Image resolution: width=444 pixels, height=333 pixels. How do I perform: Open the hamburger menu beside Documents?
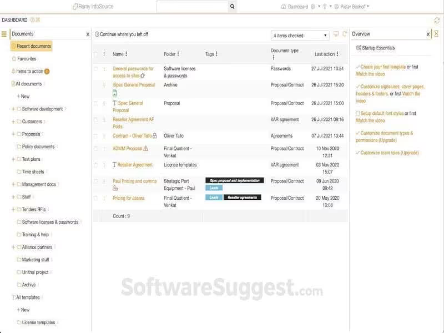tap(4, 34)
